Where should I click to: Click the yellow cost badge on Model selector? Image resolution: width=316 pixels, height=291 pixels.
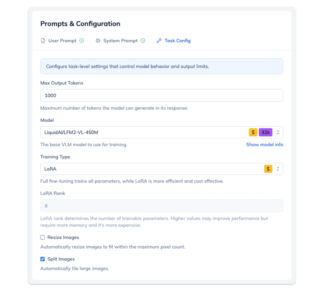[253, 132]
